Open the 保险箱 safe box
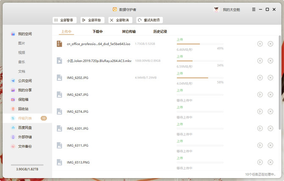The width and height of the screenshot is (284, 181). [23, 100]
